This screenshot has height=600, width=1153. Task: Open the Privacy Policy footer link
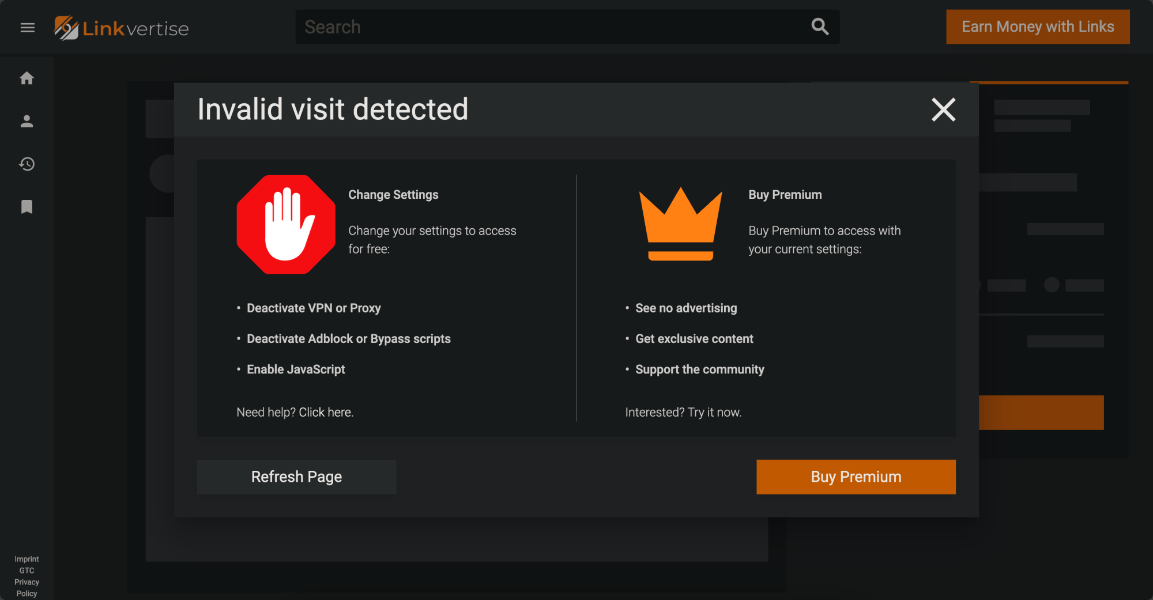[x=27, y=587]
